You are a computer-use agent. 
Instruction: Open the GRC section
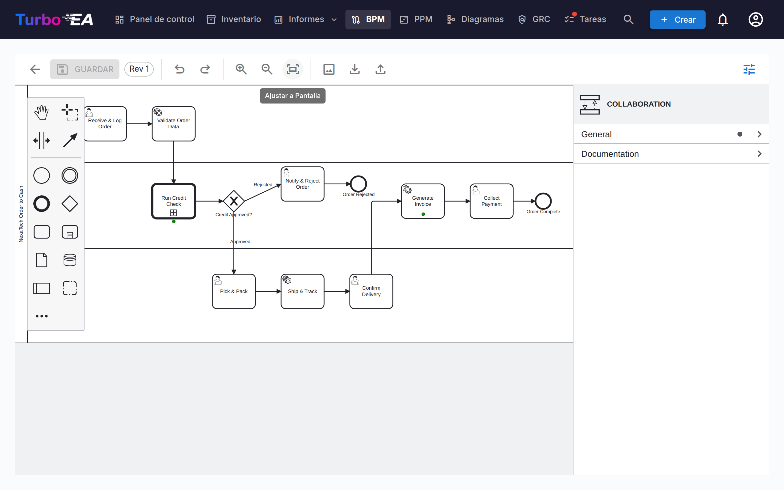point(534,19)
